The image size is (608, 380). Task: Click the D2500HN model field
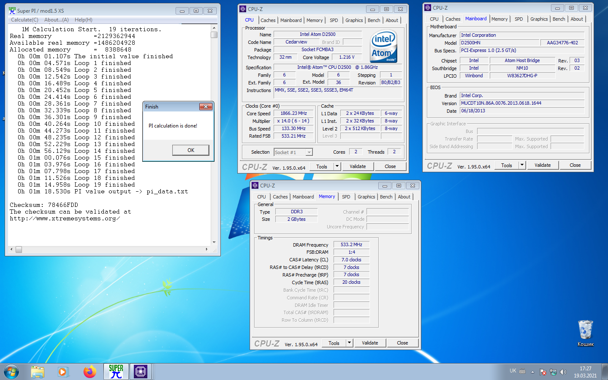click(500, 43)
